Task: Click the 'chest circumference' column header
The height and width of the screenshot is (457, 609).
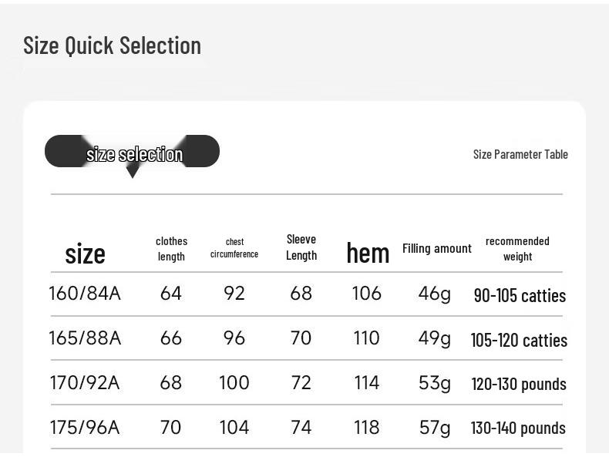Action: point(234,248)
